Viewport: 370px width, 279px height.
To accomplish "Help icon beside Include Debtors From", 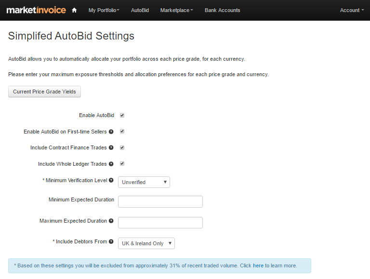I will (111, 242).
